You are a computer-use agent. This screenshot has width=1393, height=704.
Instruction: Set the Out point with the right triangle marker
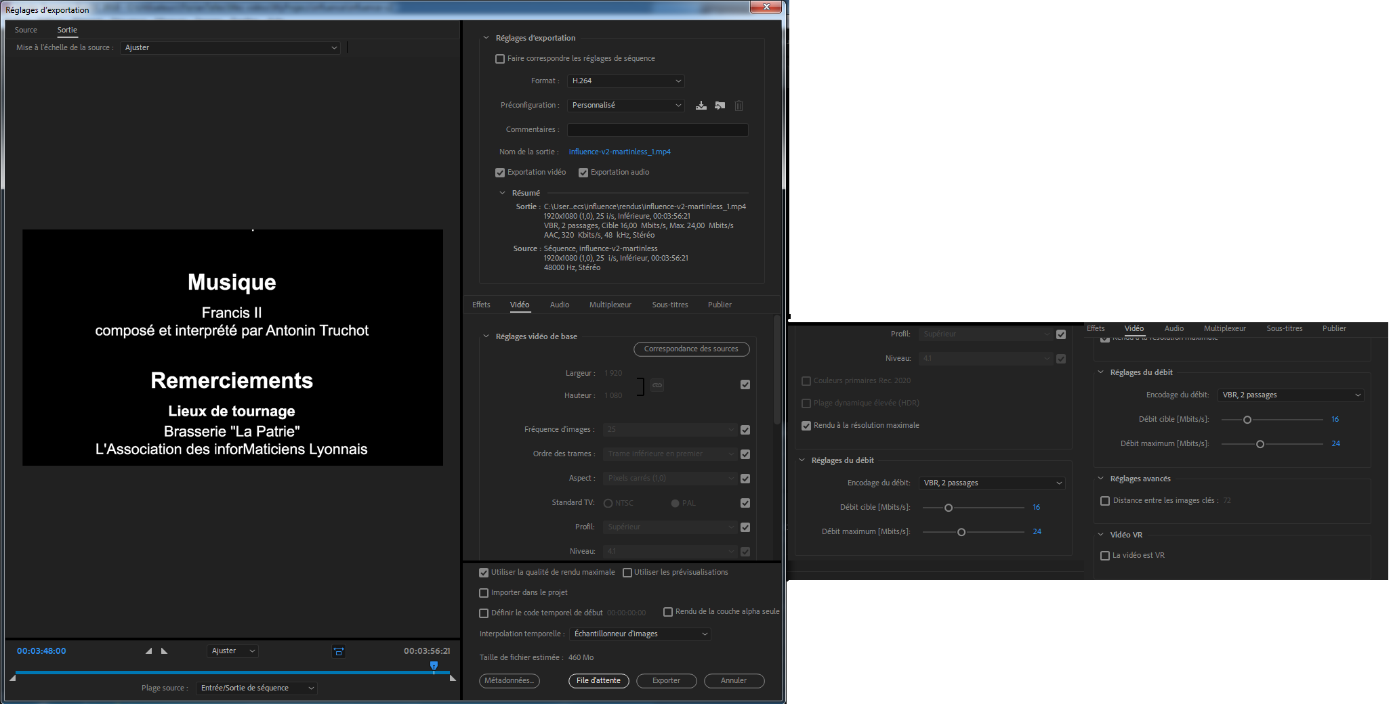[x=164, y=651]
